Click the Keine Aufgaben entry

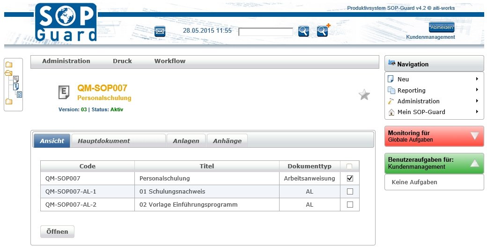coord(414,182)
